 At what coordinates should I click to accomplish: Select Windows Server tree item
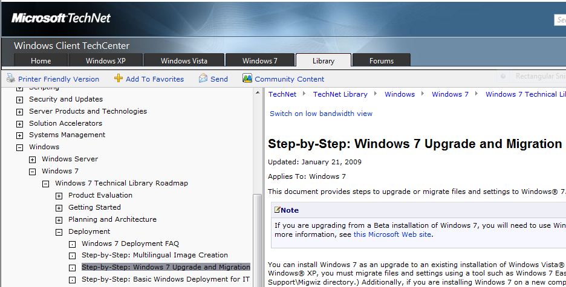coord(70,159)
